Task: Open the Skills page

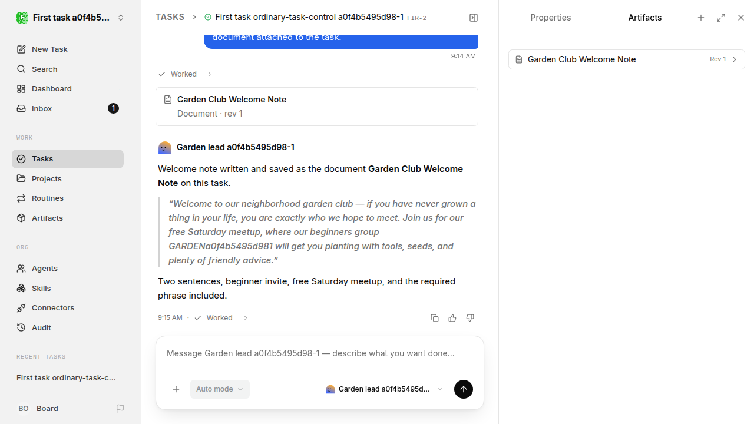Action: pyautogui.click(x=68, y=288)
